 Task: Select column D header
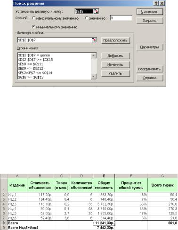point(81,176)
